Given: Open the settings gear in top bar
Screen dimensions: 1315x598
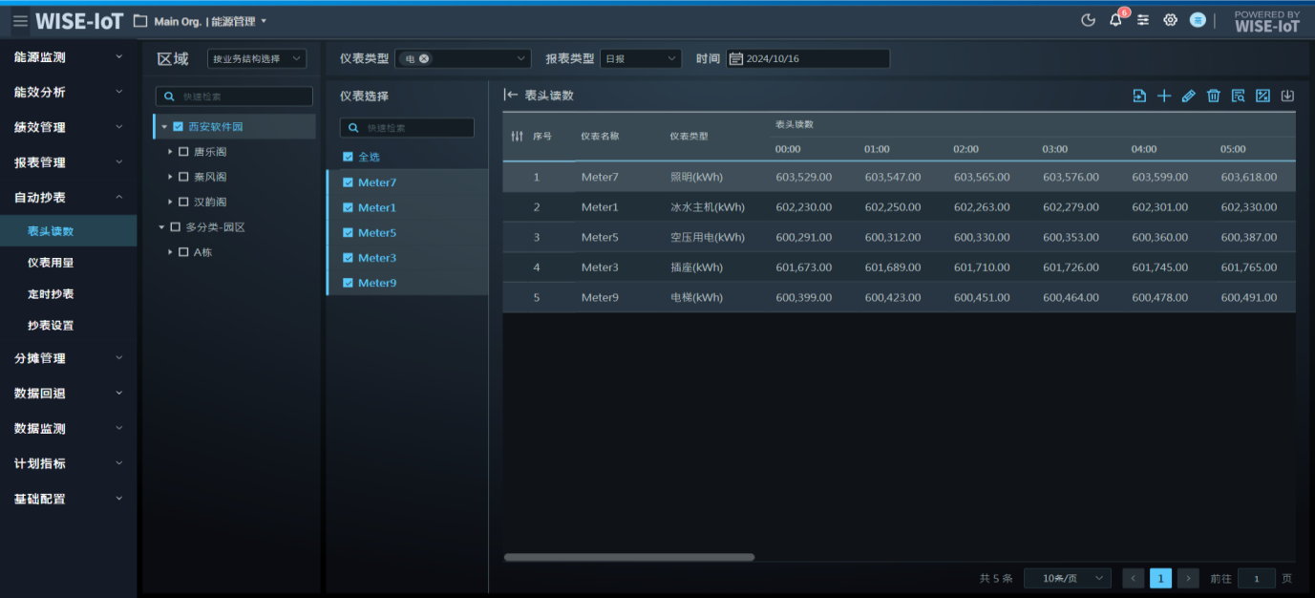Looking at the screenshot, I should [1170, 20].
